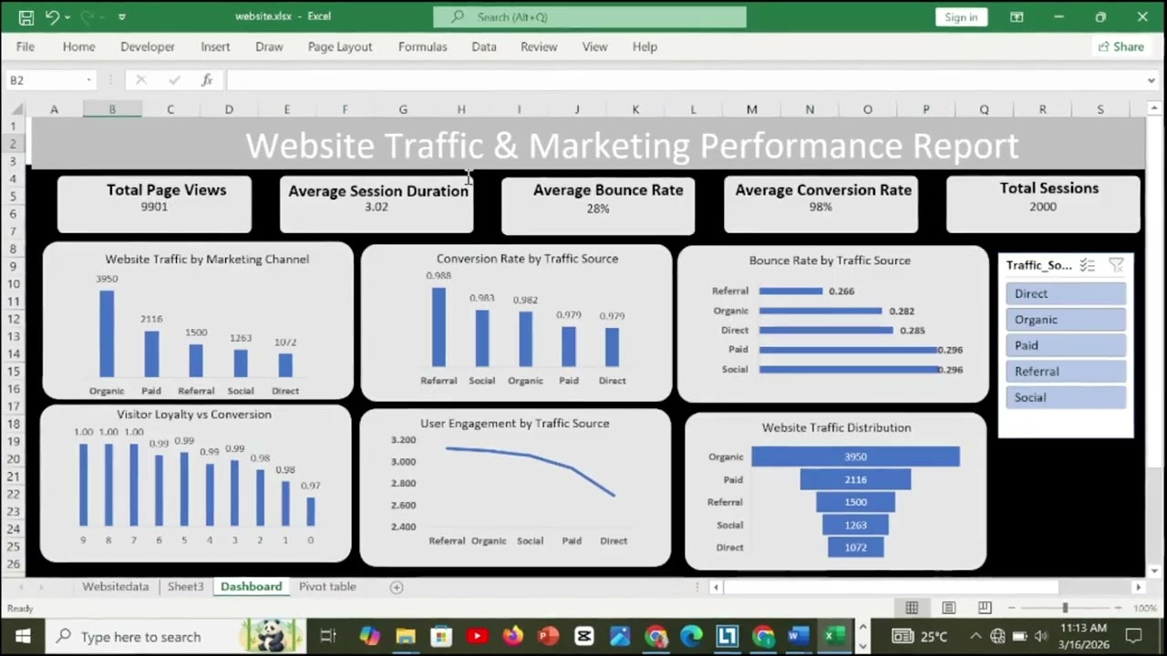The height and width of the screenshot is (656, 1167).
Task: Open the File menu
Action: (26, 46)
